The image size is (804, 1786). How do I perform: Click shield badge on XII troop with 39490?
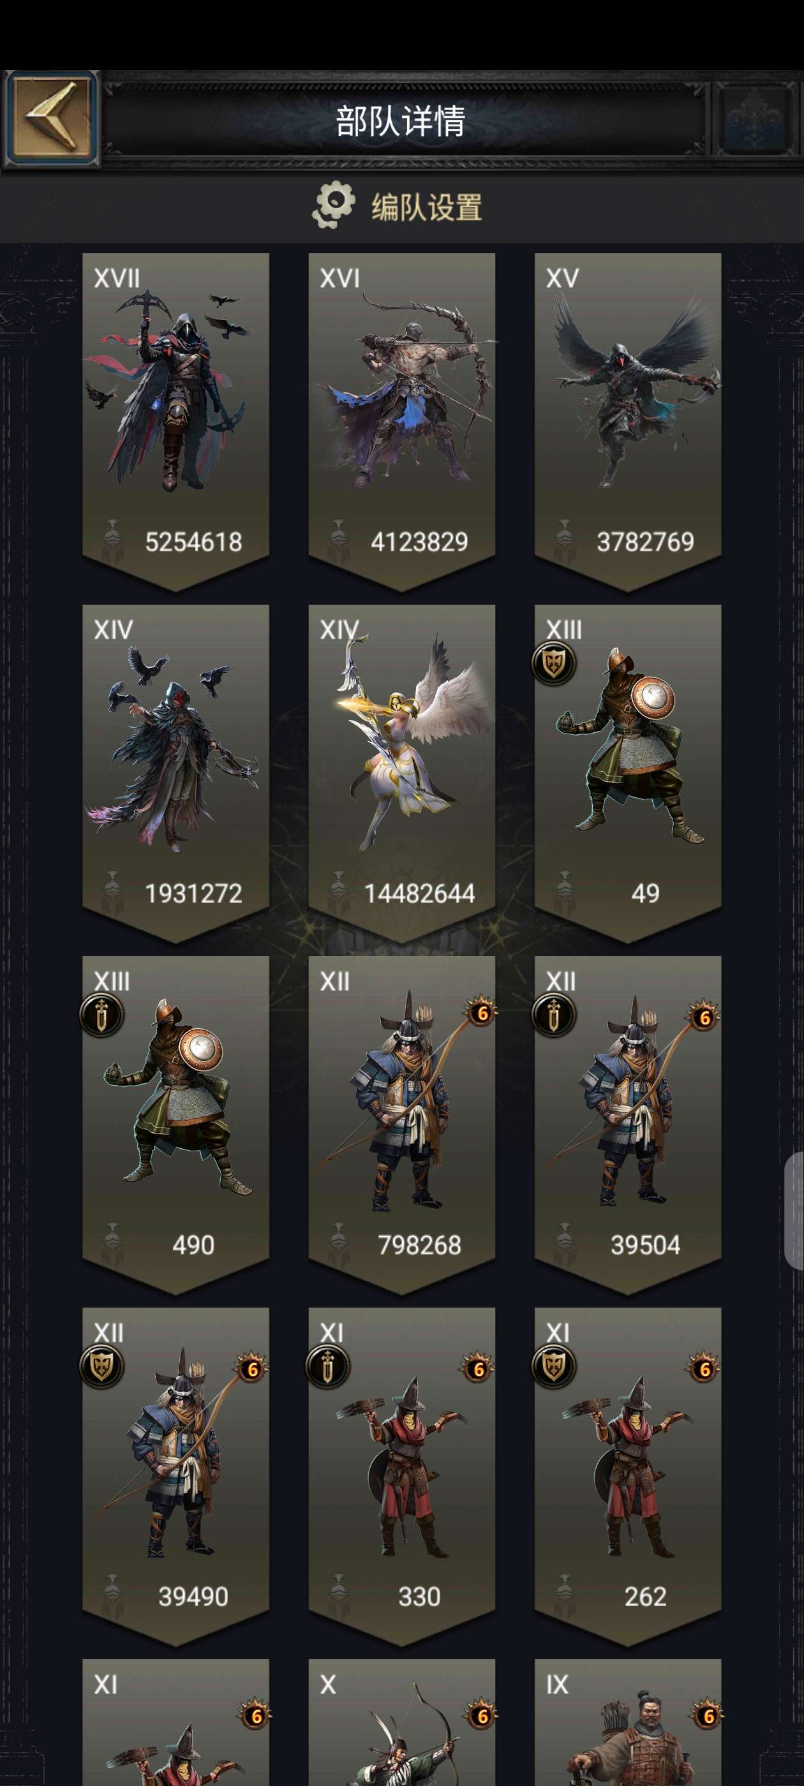pos(102,1366)
